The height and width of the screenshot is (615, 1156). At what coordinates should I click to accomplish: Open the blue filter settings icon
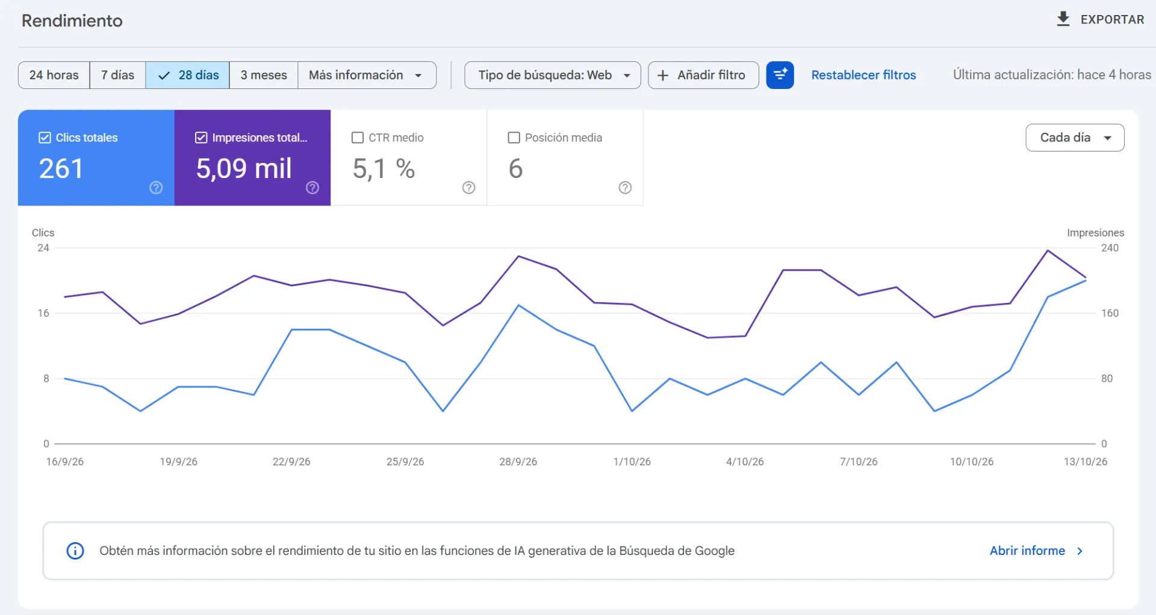780,75
